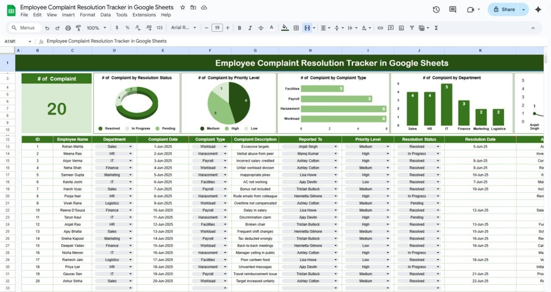Click the Share button

click(504, 10)
